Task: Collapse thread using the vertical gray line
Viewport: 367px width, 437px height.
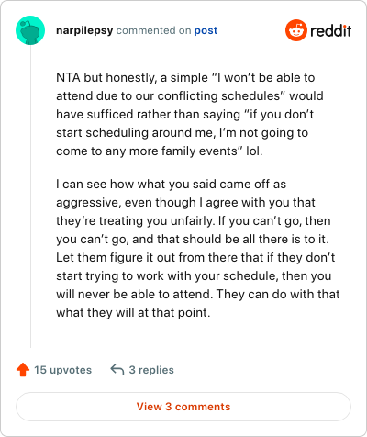Action: (x=30, y=196)
